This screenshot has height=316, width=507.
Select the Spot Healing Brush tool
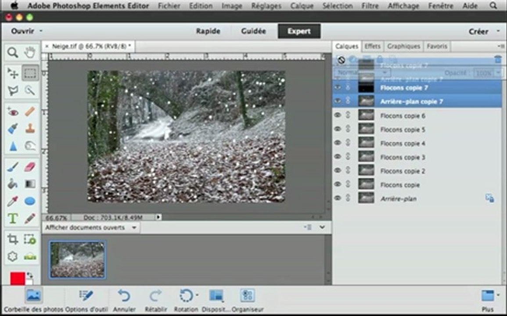click(30, 112)
